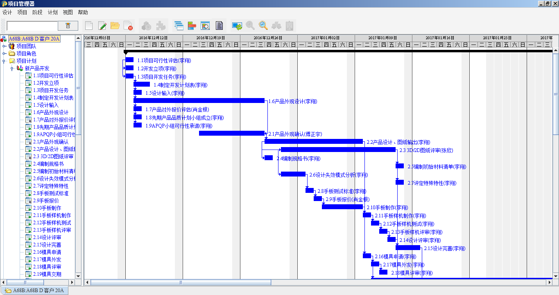This screenshot has width=559, height=295.
Task: Focus the toolbar search input field
Action: point(32,26)
